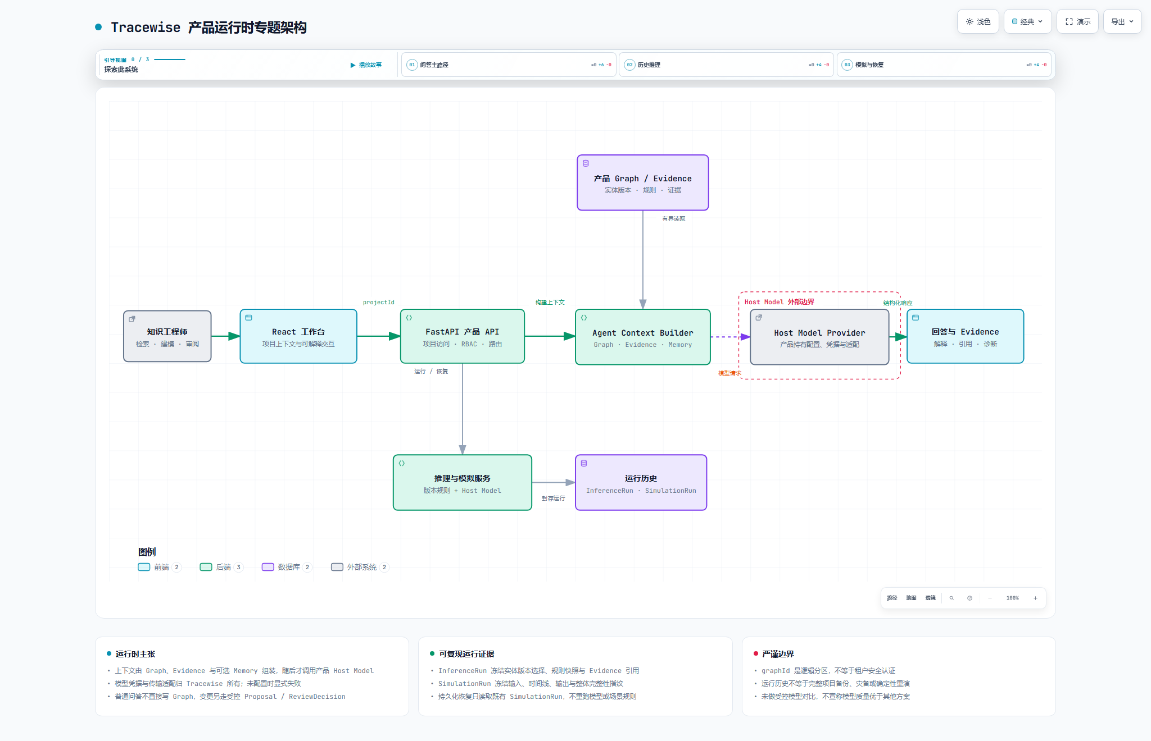Toggle the 后端 legend filter
1151x741 pixels.
pyautogui.click(x=221, y=567)
